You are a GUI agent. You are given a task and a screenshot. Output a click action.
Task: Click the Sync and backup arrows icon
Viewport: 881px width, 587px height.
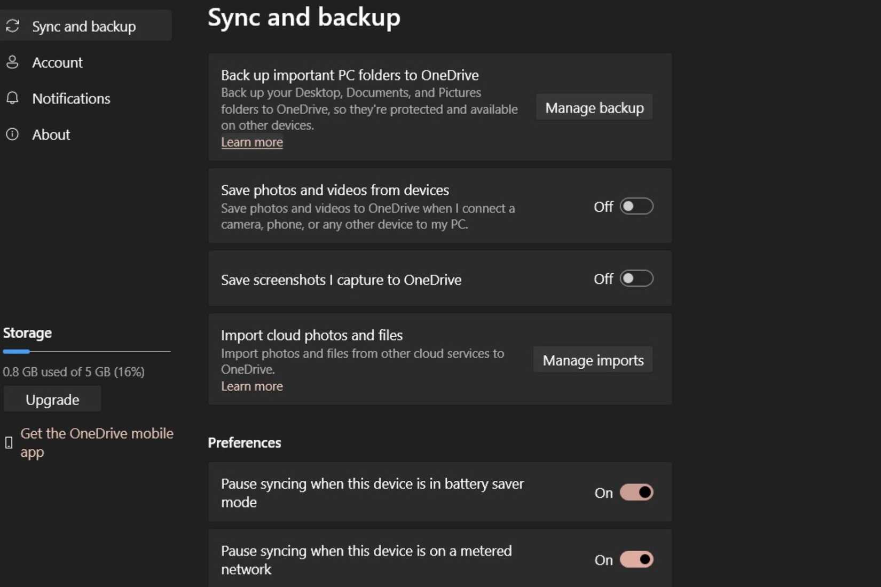(13, 26)
